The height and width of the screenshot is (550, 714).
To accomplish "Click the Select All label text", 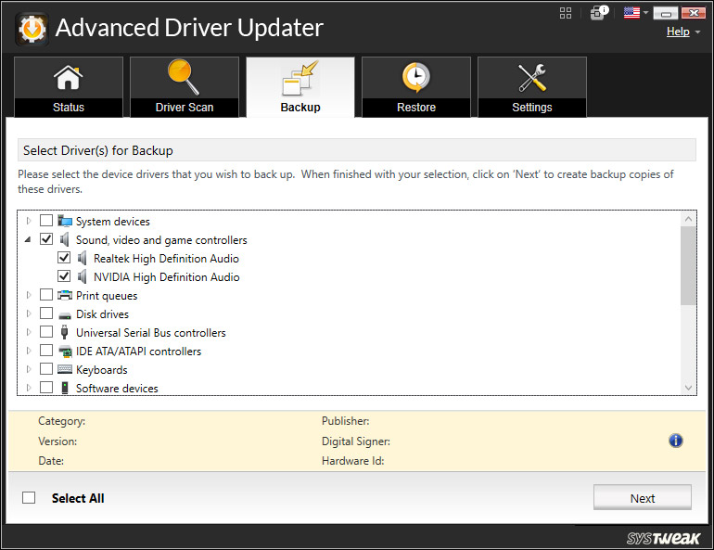I will coord(78,498).
